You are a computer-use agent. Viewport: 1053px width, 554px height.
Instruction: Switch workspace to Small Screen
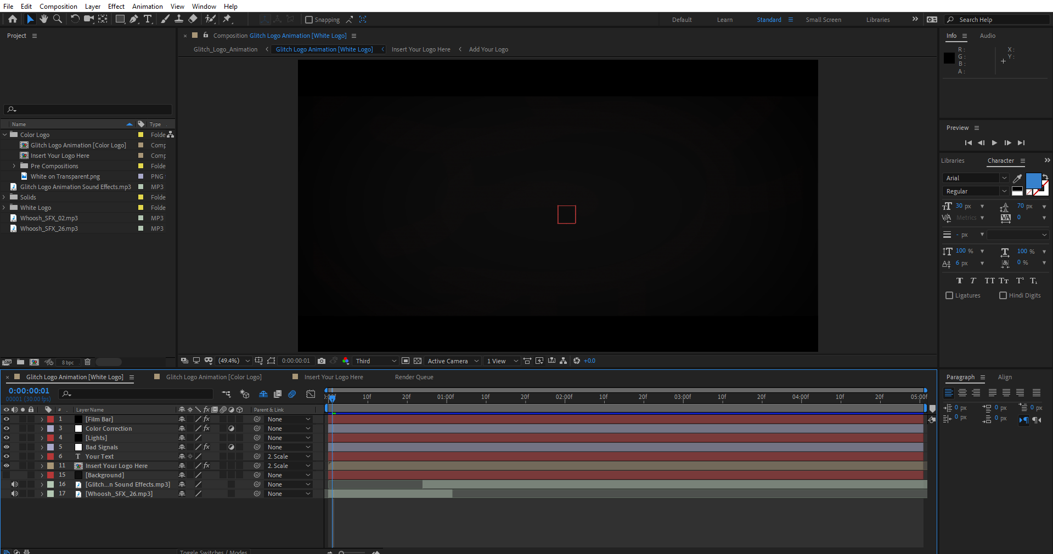(823, 20)
